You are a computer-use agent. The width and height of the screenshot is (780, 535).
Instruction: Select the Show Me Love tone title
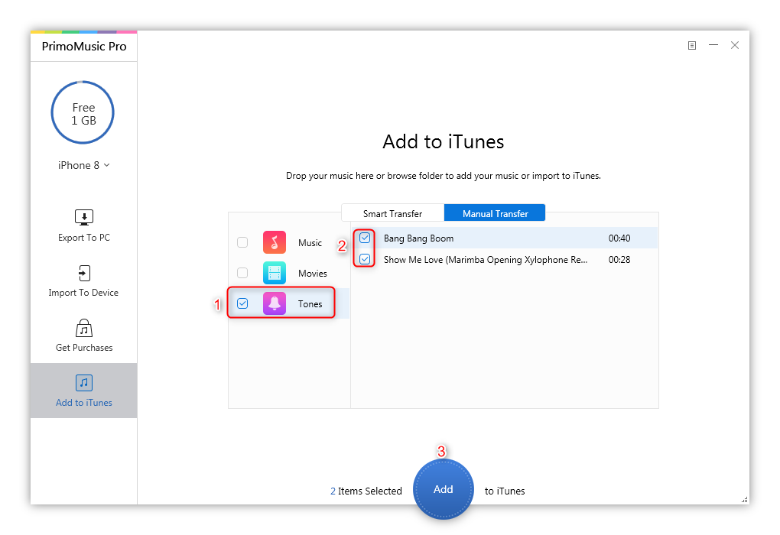[486, 260]
